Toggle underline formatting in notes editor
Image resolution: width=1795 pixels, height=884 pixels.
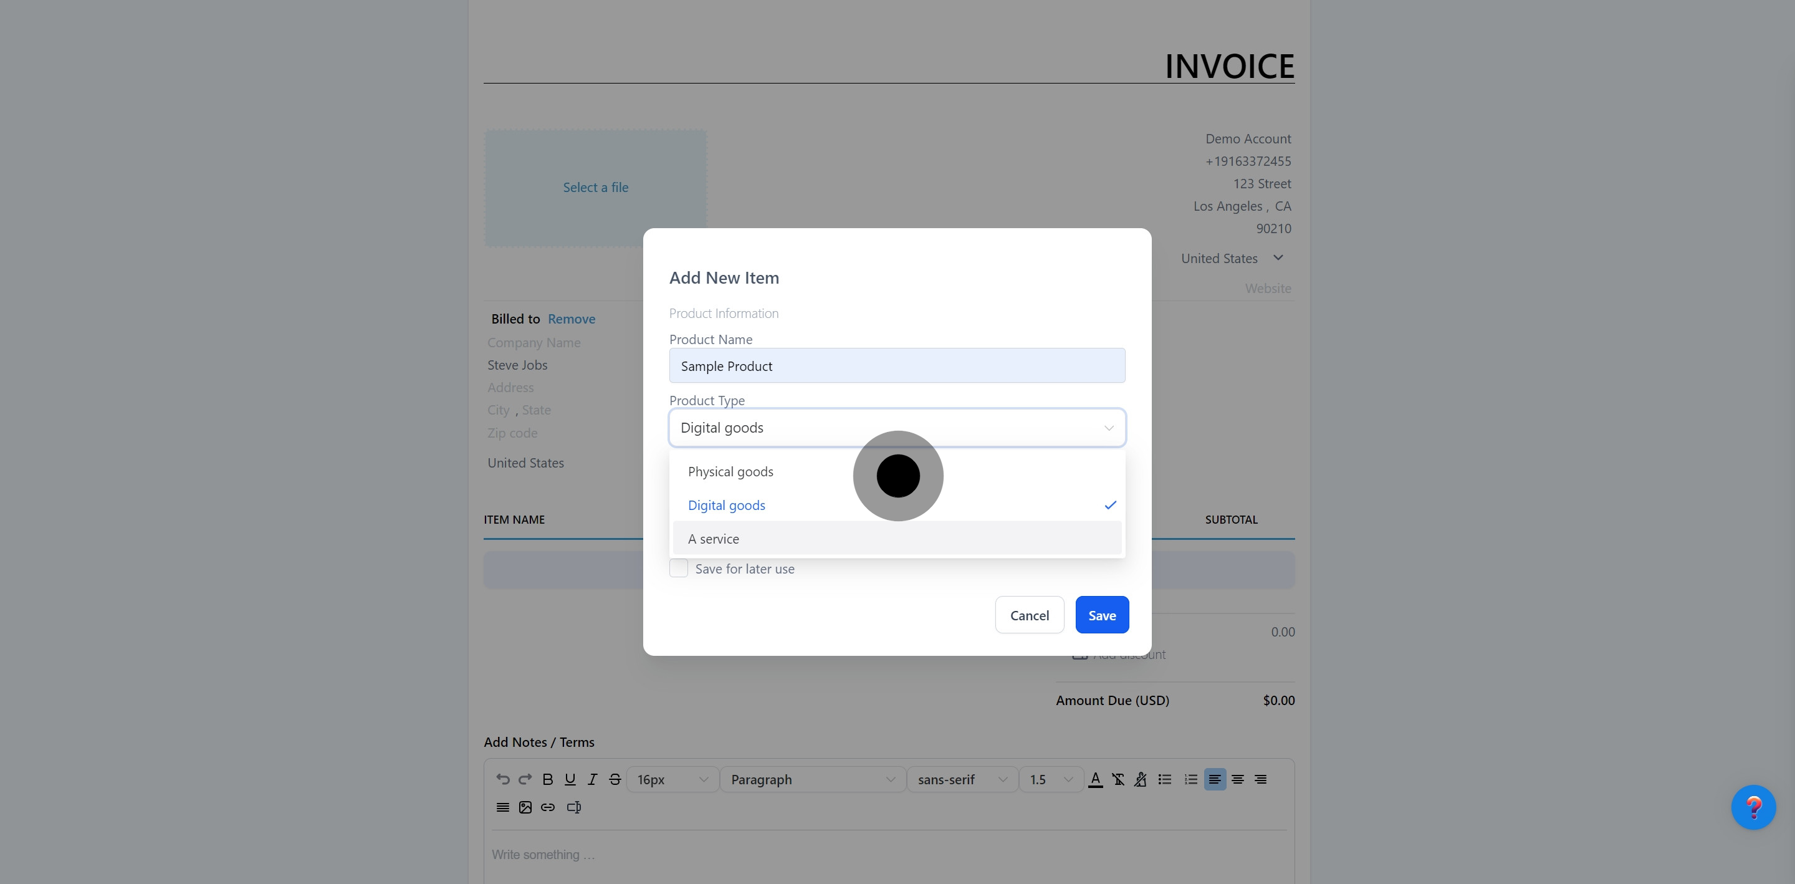click(x=570, y=779)
